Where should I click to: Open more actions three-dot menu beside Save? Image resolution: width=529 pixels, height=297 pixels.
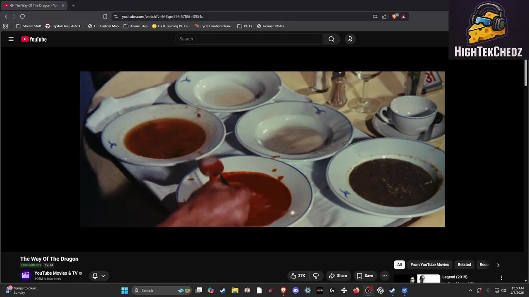coord(384,276)
